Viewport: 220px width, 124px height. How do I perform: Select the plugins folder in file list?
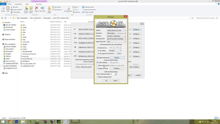(x=25, y=44)
